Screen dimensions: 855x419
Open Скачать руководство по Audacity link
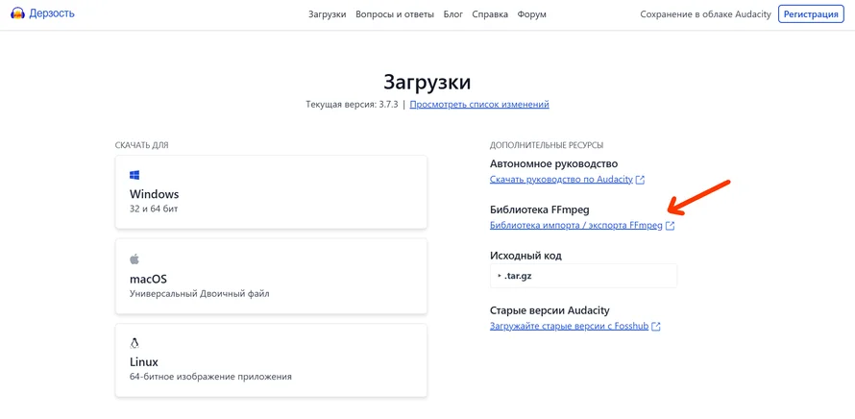coord(561,180)
